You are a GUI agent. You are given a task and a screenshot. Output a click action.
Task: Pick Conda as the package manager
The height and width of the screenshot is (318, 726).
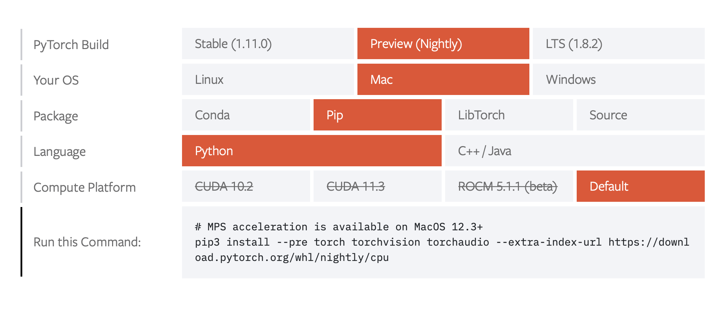(x=245, y=115)
